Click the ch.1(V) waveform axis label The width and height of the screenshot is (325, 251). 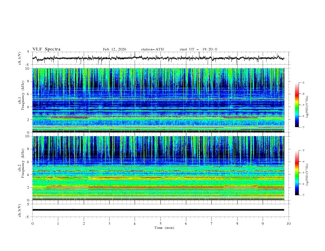click(x=20, y=58)
